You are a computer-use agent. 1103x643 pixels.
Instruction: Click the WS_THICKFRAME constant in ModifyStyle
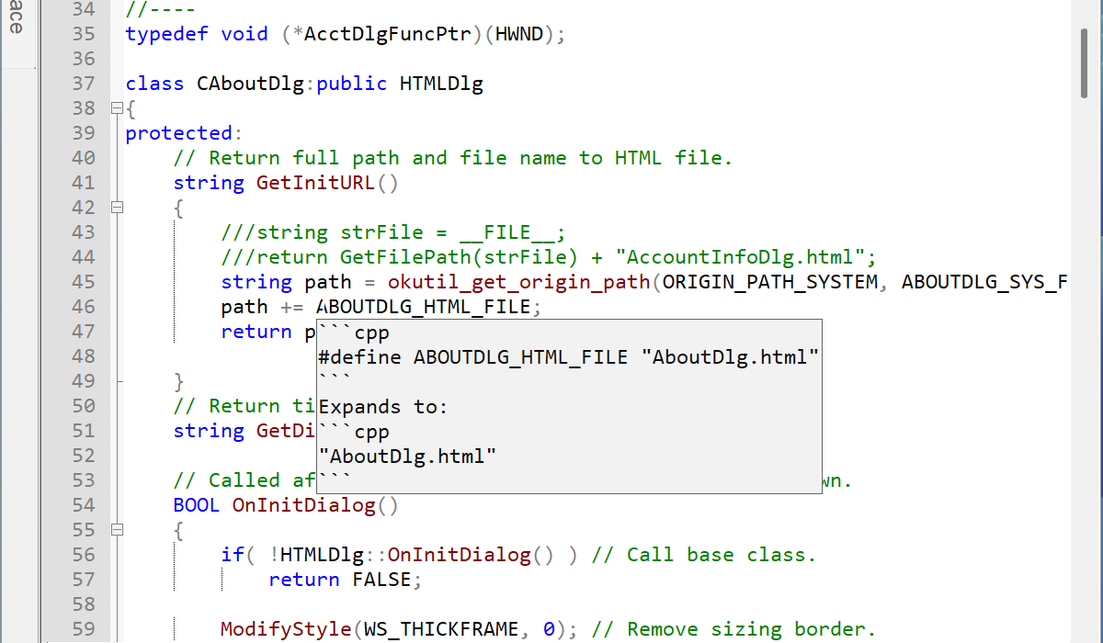pos(440,629)
